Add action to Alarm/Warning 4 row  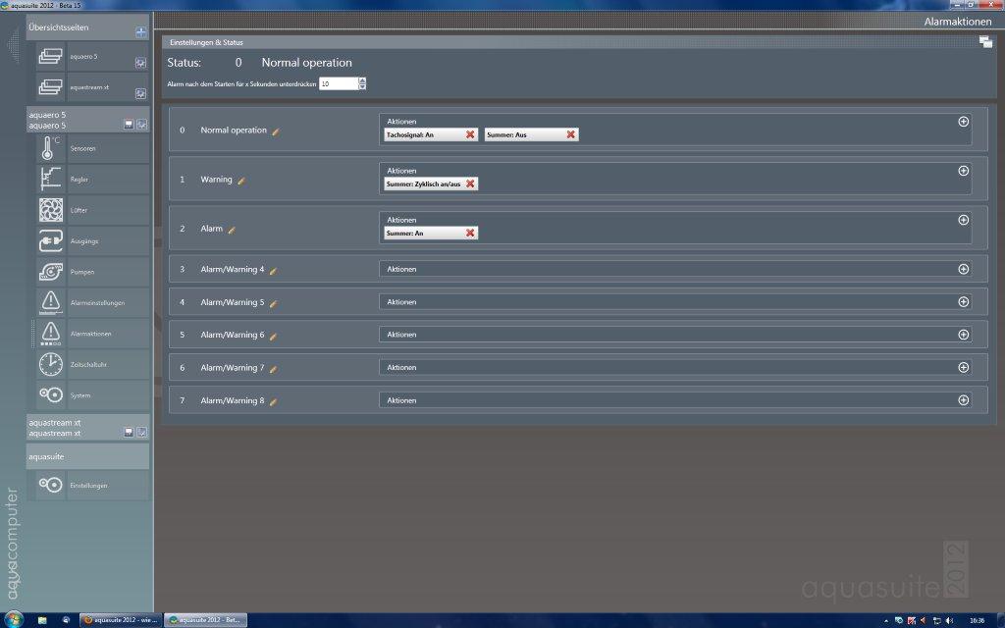(x=964, y=269)
